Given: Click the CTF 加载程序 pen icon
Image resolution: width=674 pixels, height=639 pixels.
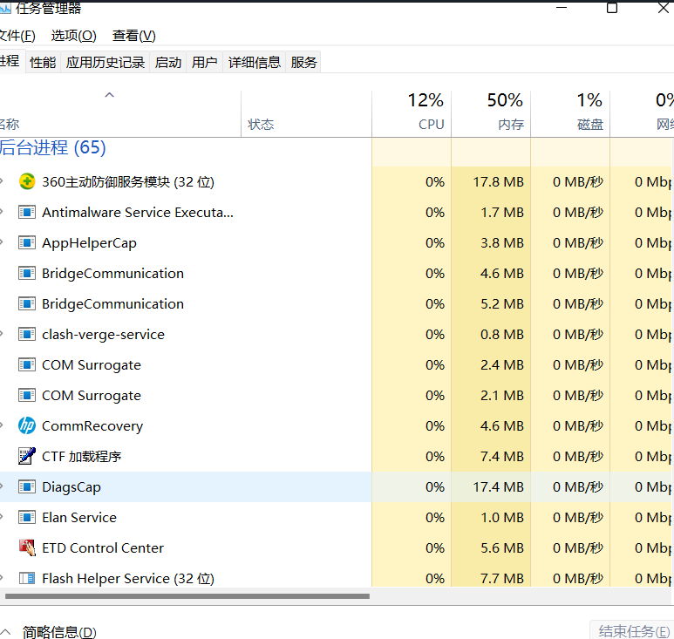Looking at the screenshot, I should [x=27, y=456].
